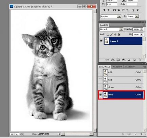Viewport: 147px width, 138px height.
Task: Click the document vertical scrollbar up arrow
Action: click(95, 11)
